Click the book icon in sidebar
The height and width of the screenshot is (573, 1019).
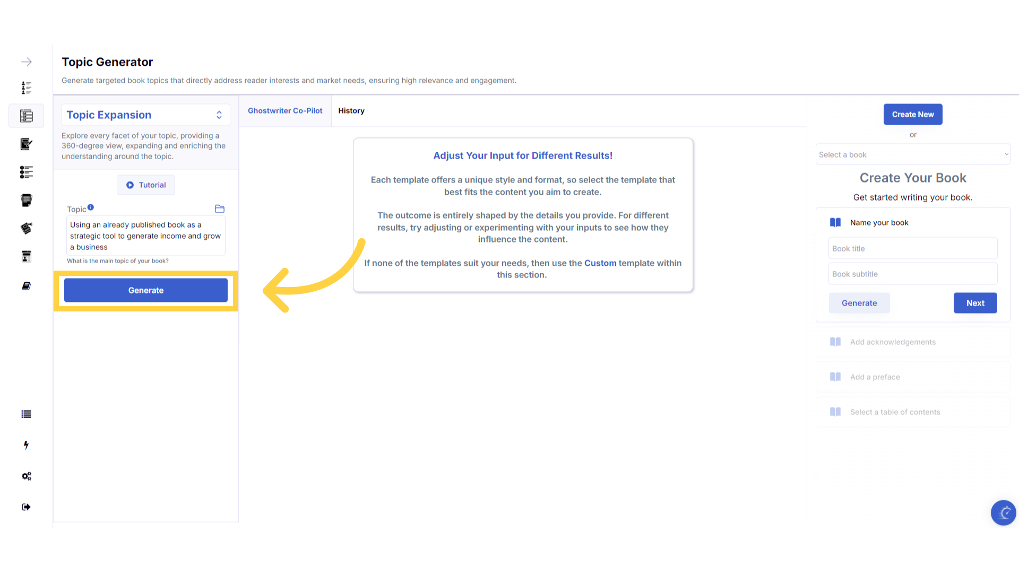pos(26,286)
